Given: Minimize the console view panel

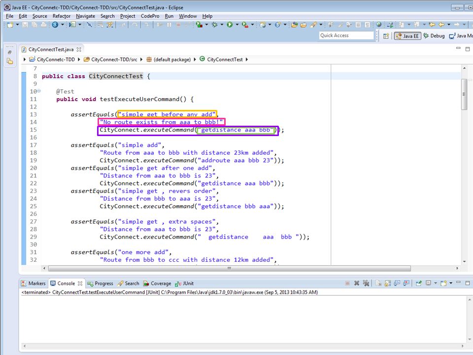Looking at the screenshot, I should click(458, 283).
